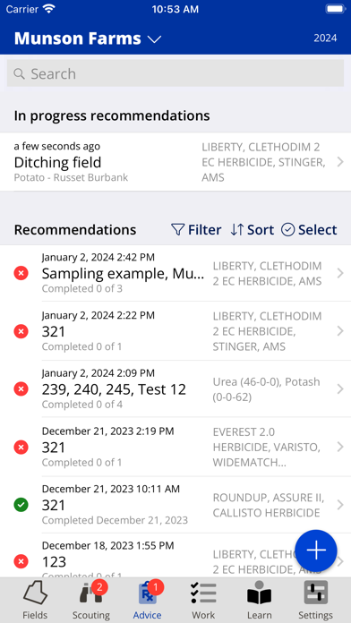Open the Scouting binoculars icon
The width and height of the screenshot is (351, 623).
[x=90, y=593]
